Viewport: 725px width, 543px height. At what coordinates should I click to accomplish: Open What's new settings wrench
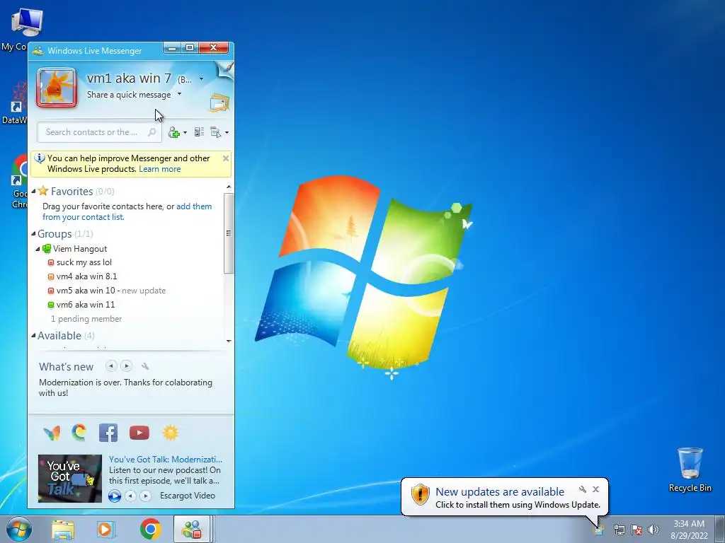coord(144,367)
